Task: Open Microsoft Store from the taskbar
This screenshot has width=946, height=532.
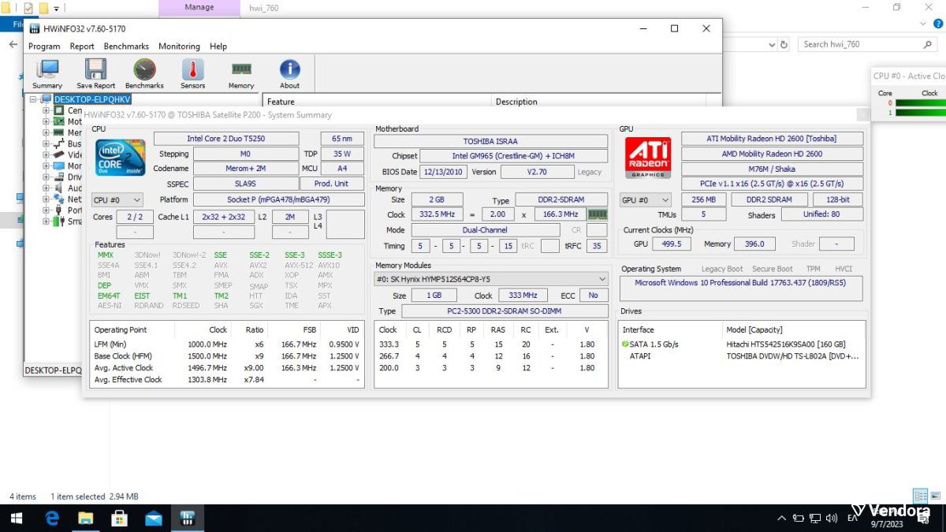Action: 120,518
